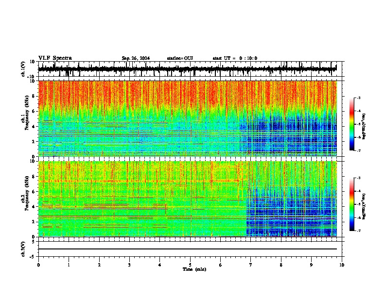
Task: Click the ch.2 spectrogram panel
Action: tap(188, 199)
